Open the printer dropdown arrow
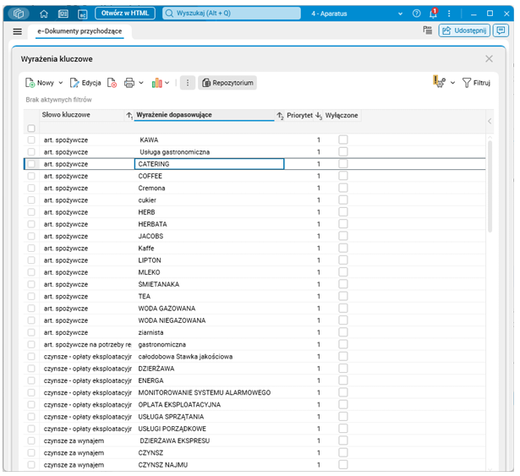 [x=141, y=83]
